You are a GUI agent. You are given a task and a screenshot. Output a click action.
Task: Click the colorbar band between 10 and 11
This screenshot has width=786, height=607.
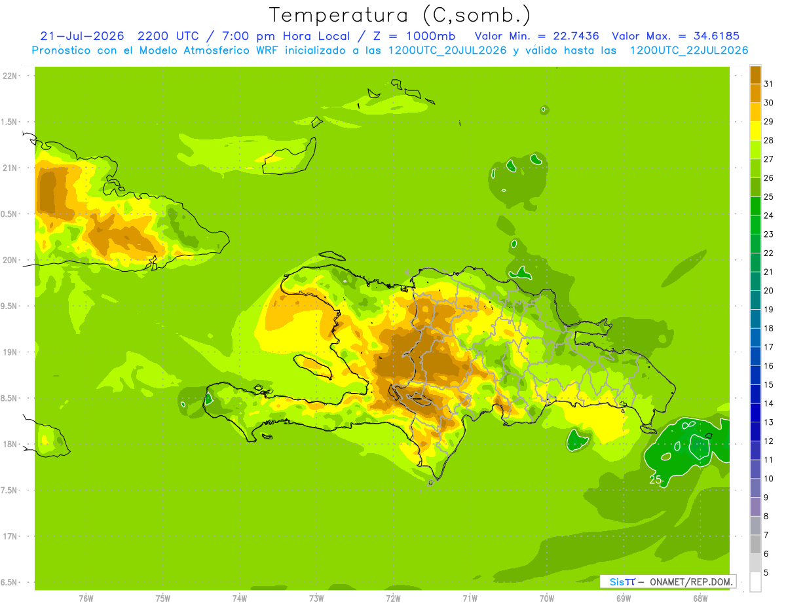click(x=755, y=469)
